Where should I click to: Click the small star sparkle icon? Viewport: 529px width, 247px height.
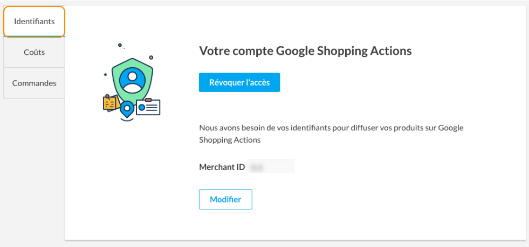tap(105, 75)
